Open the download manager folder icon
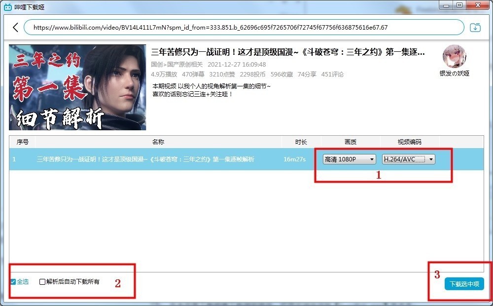493x306 pixels. coord(475,27)
